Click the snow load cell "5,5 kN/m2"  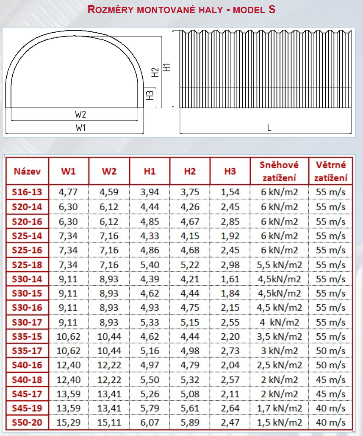click(279, 265)
